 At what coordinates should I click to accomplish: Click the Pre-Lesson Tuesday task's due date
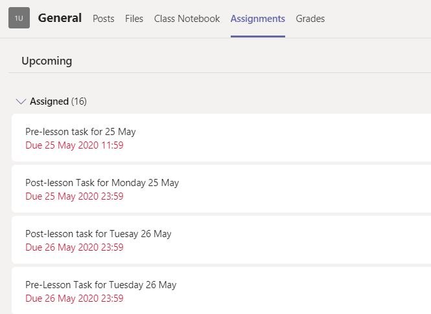[75, 298]
